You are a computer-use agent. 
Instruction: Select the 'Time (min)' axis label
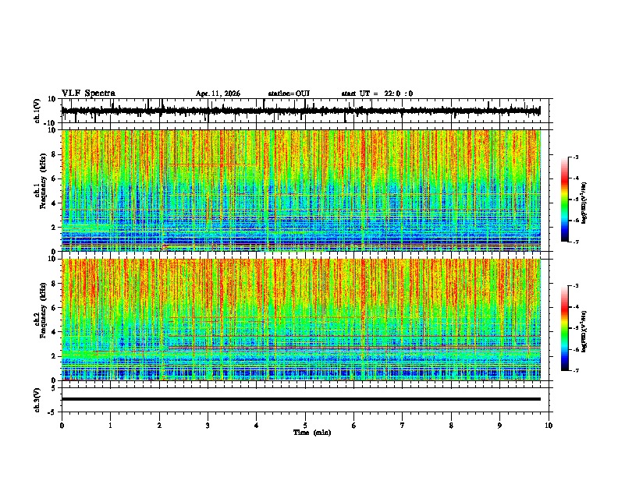(x=312, y=433)
